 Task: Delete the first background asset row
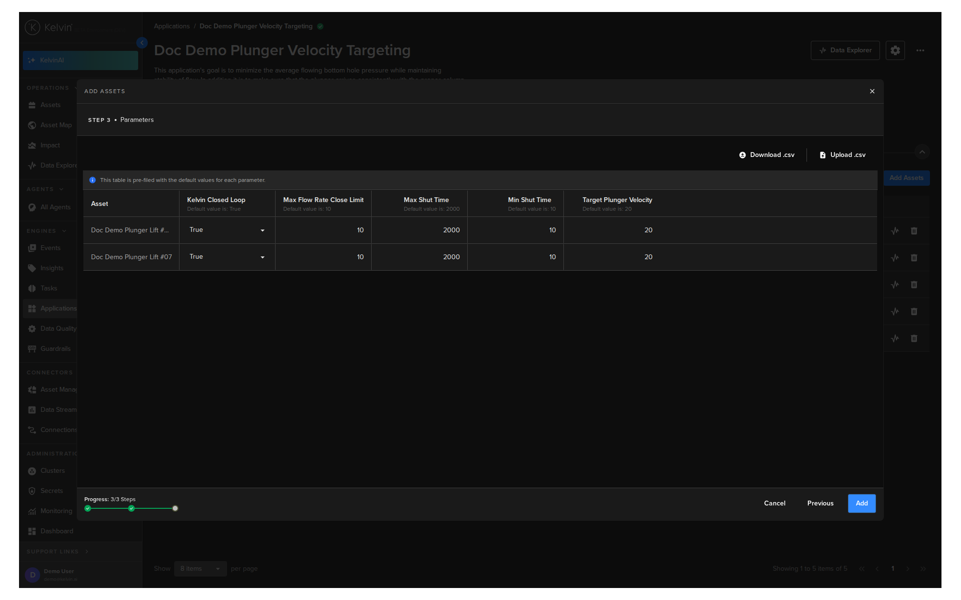pos(914,231)
